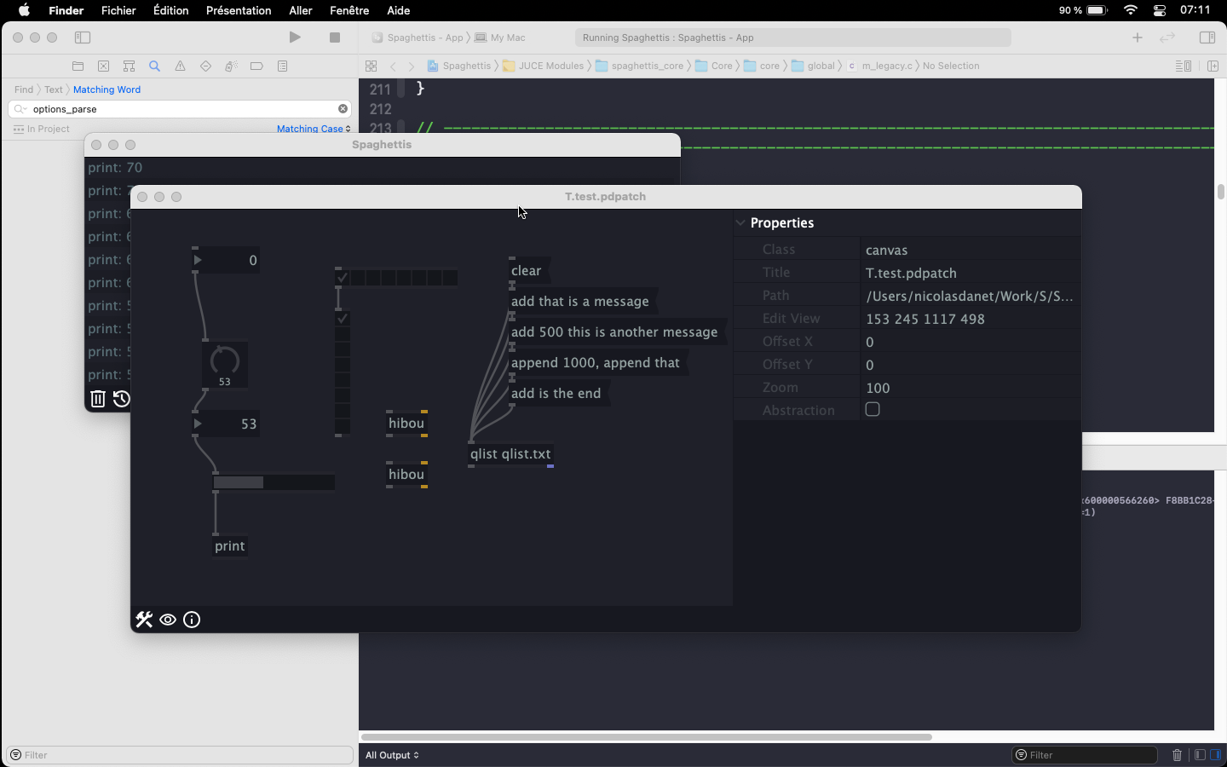Image resolution: width=1227 pixels, height=767 pixels.
Task: Click the trash icon in Spaghettis console
Action: [x=98, y=399]
